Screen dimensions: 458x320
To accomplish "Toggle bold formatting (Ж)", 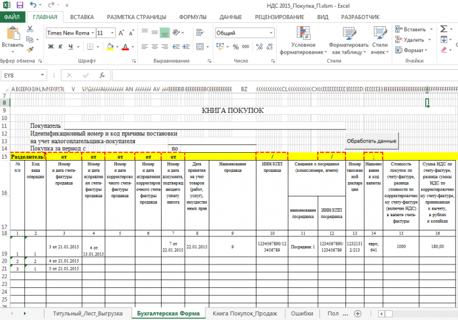I will pos(51,46).
